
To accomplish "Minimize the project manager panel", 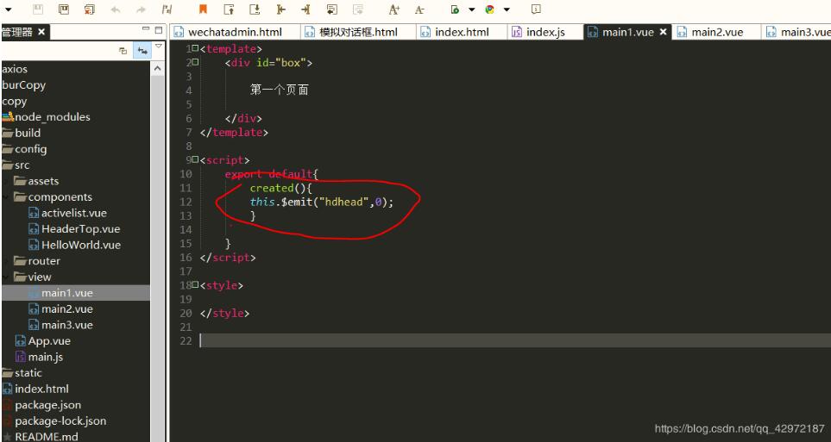I will (x=146, y=29).
